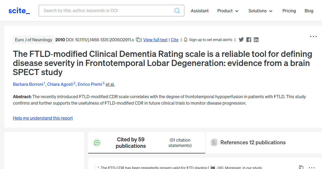Viewport: 322px width, 169px height.
Task: Expand the 'et al.' author list
Action: [x=110, y=84]
